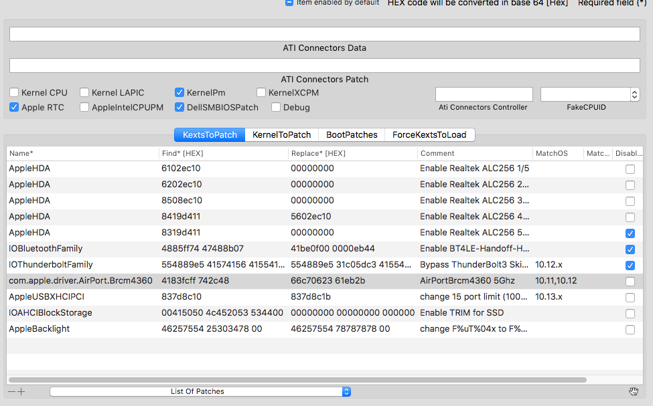Click the ATI Connectors Data field
This screenshot has width=653, height=406.
(x=324, y=34)
